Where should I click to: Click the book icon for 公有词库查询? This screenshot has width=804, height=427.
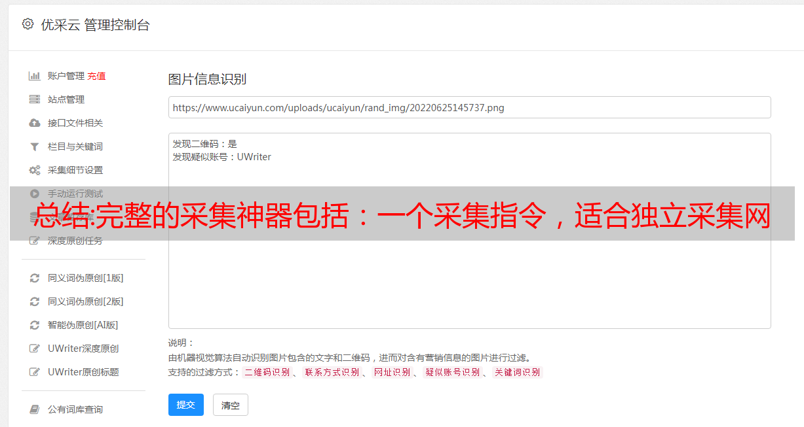pyautogui.click(x=35, y=409)
